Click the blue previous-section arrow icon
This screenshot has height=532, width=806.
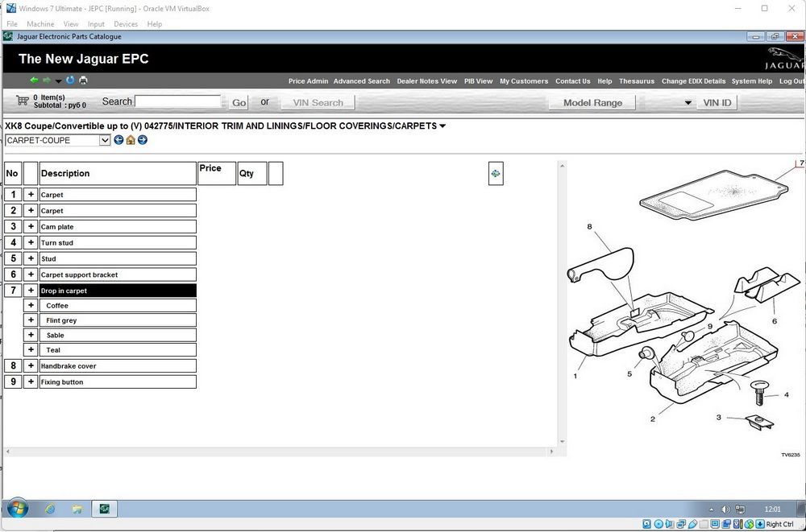118,140
